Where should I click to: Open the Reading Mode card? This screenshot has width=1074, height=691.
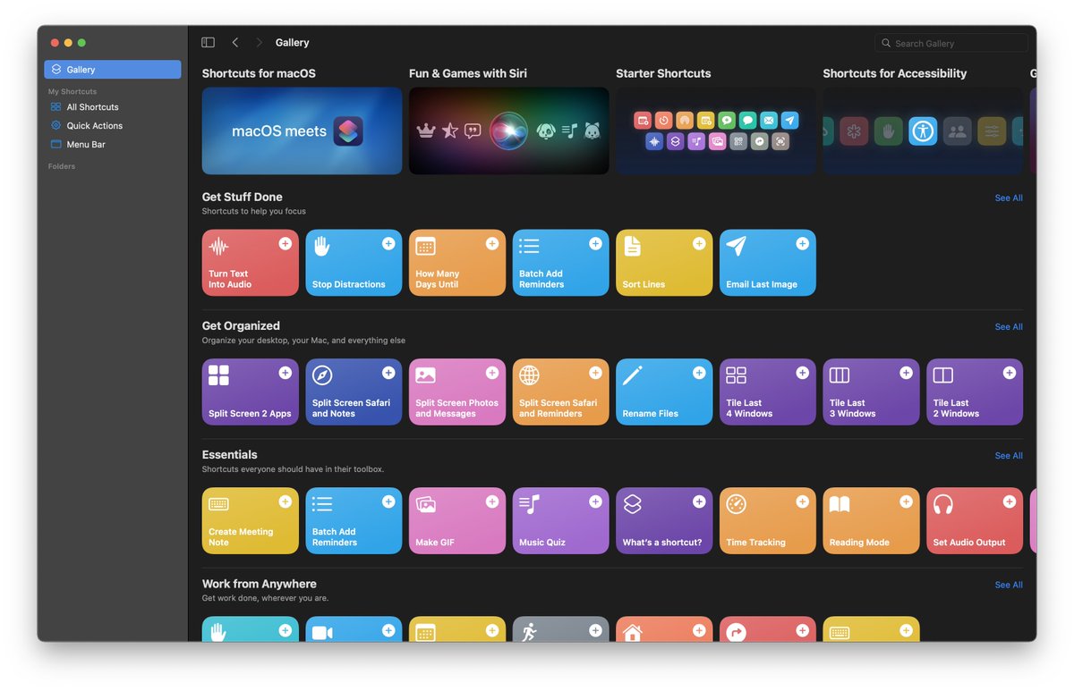click(872, 521)
